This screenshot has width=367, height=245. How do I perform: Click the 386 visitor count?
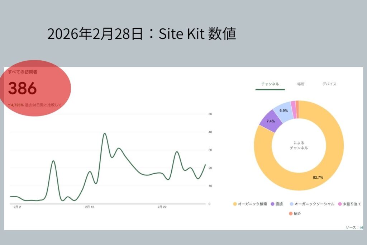click(x=22, y=89)
